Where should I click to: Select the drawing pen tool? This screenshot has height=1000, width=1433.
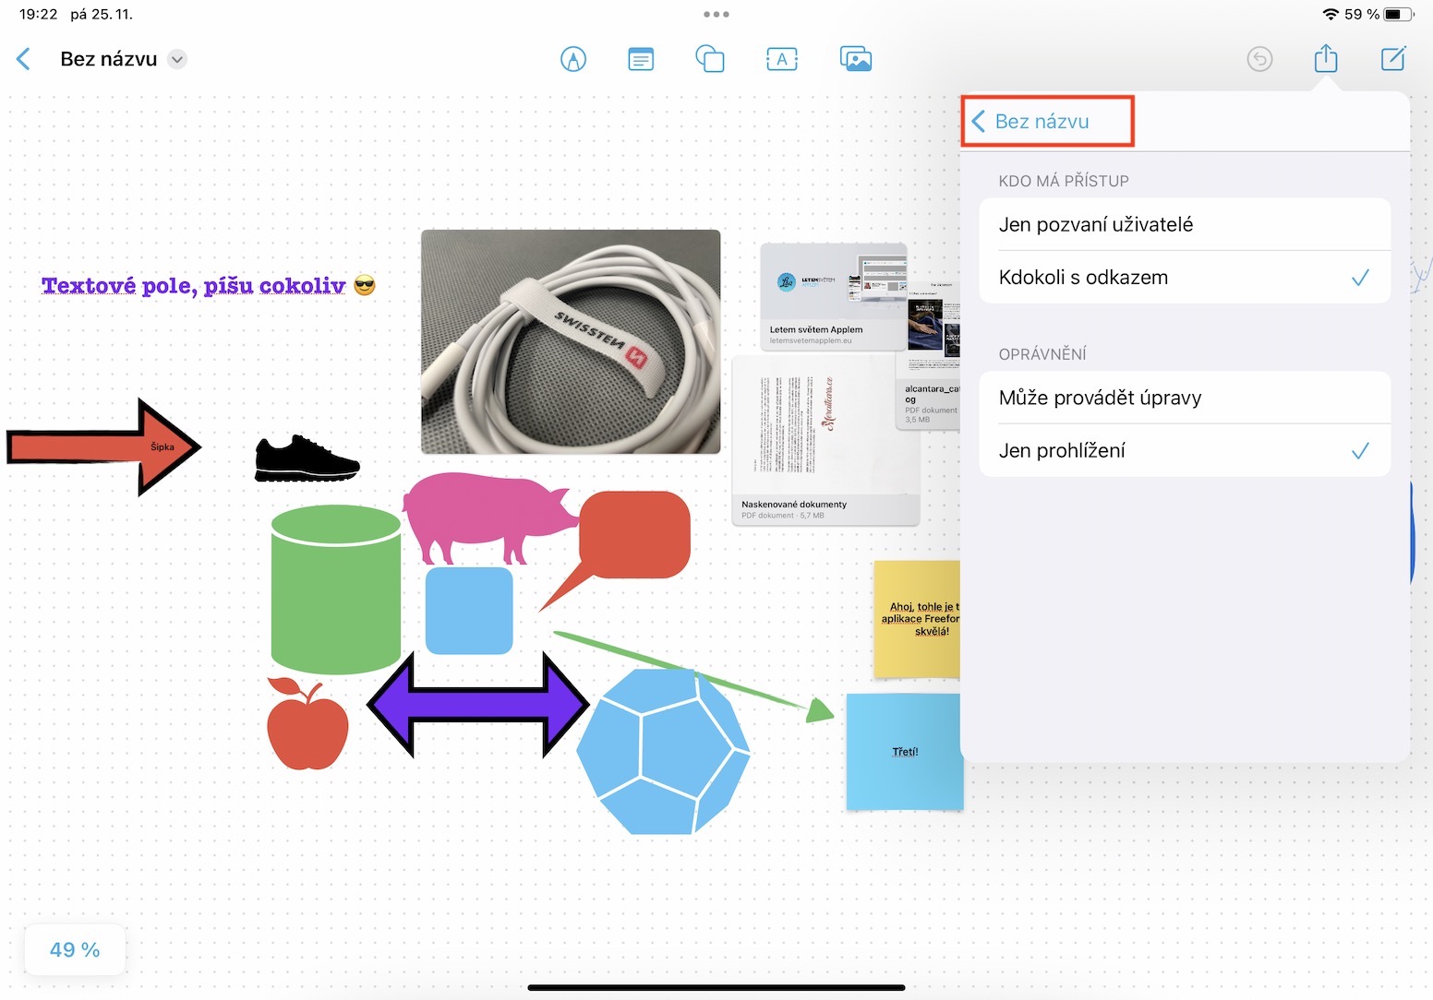(x=573, y=59)
